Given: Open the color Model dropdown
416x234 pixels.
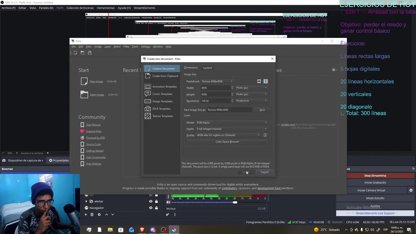Looking at the screenshot, I should (232, 123).
